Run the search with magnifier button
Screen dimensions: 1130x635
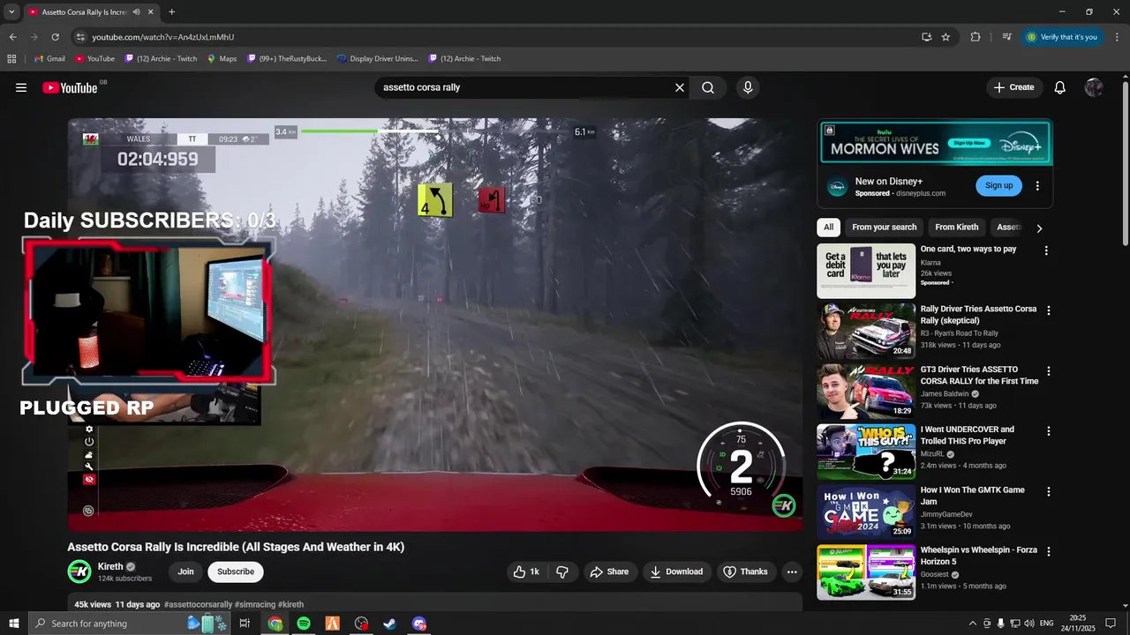tap(708, 87)
